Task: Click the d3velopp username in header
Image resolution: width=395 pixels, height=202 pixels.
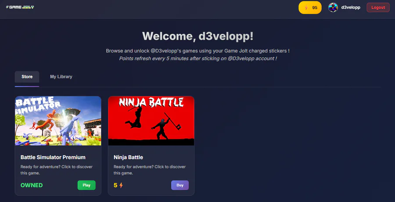Action: [x=351, y=7]
